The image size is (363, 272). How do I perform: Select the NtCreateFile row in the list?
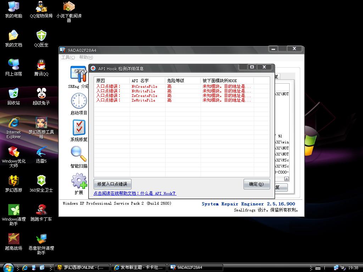pyautogui.click(x=144, y=86)
